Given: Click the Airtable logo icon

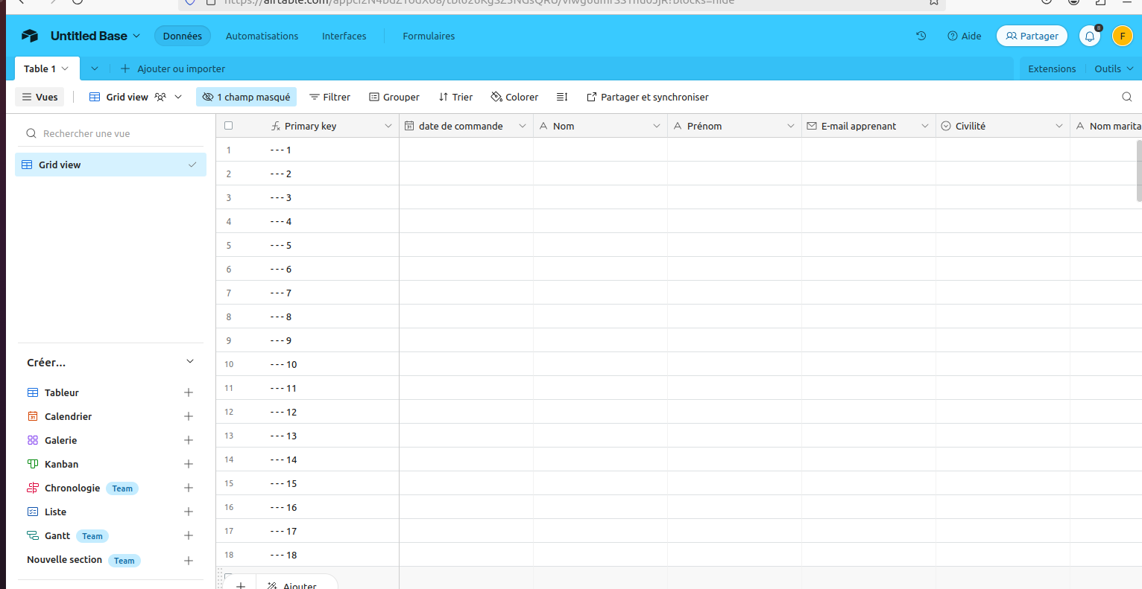Looking at the screenshot, I should click(30, 36).
